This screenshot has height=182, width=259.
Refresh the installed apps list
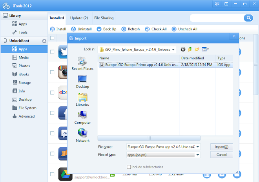click(x=131, y=29)
